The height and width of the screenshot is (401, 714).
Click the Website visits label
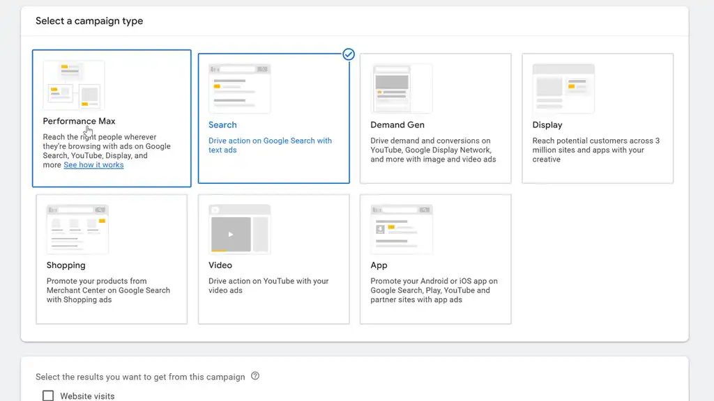coord(87,396)
